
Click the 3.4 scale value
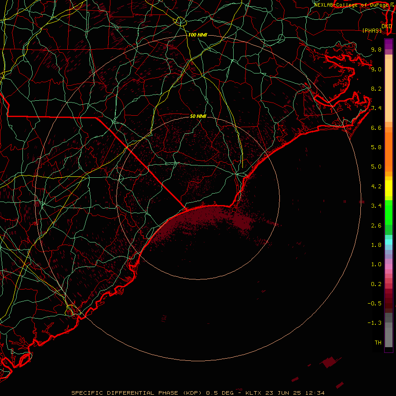point(376,206)
